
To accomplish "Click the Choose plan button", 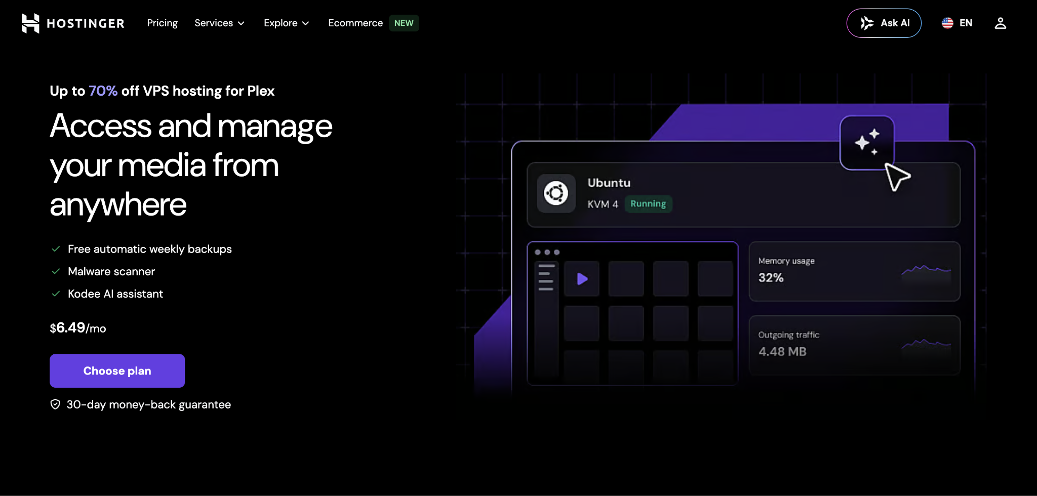I will point(117,370).
